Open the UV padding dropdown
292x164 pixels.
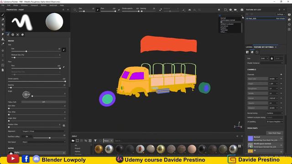click(275, 122)
